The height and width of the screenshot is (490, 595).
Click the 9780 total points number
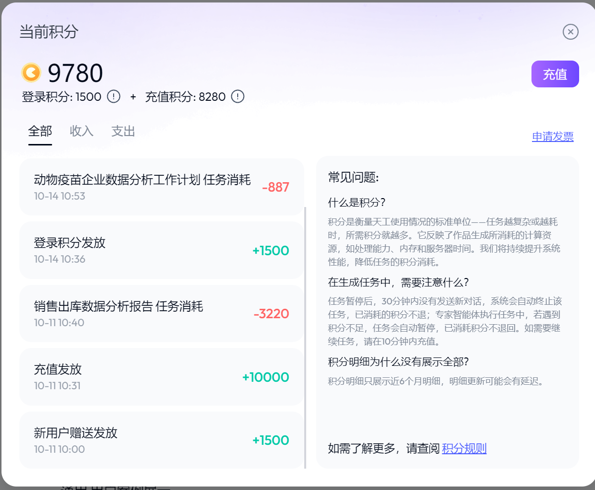pyautogui.click(x=75, y=73)
